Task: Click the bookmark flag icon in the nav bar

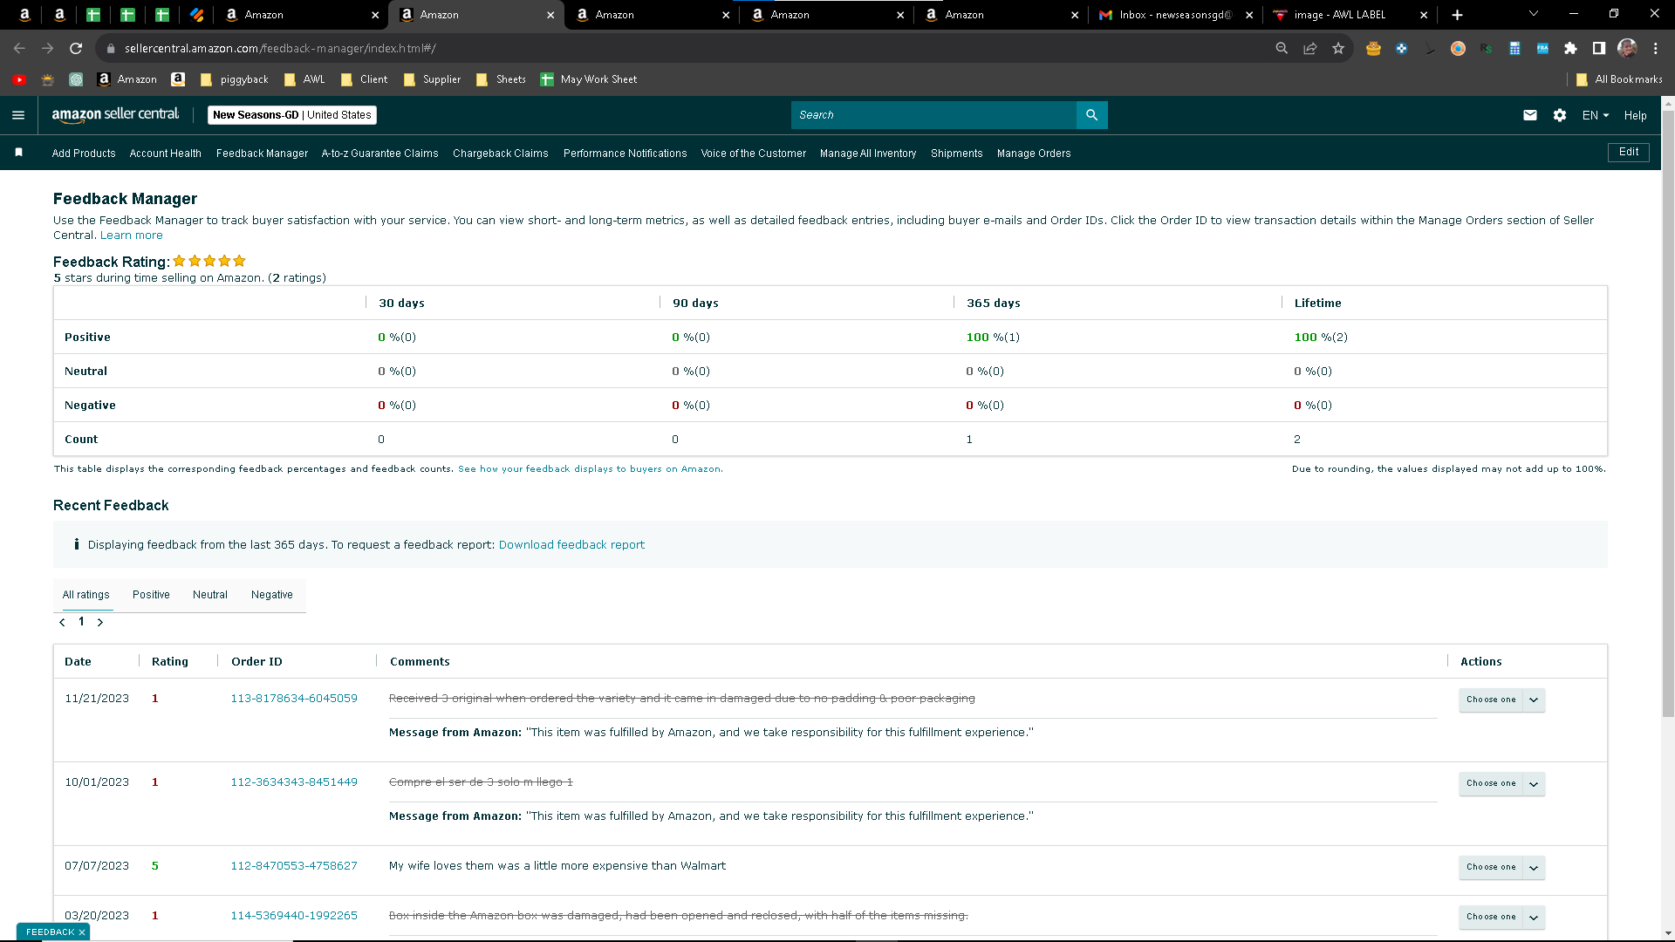Action: (18, 153)
